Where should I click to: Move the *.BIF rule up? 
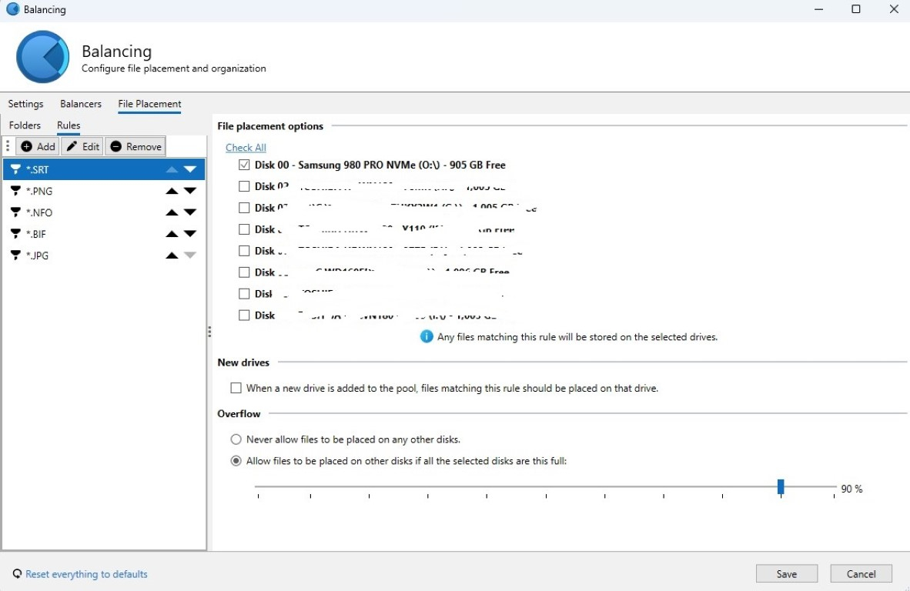coord(172,234)
